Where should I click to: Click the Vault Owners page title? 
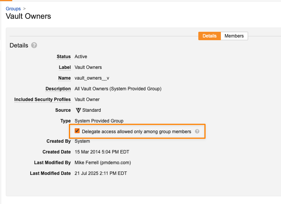pyautogui.click(x=28, y=16)
